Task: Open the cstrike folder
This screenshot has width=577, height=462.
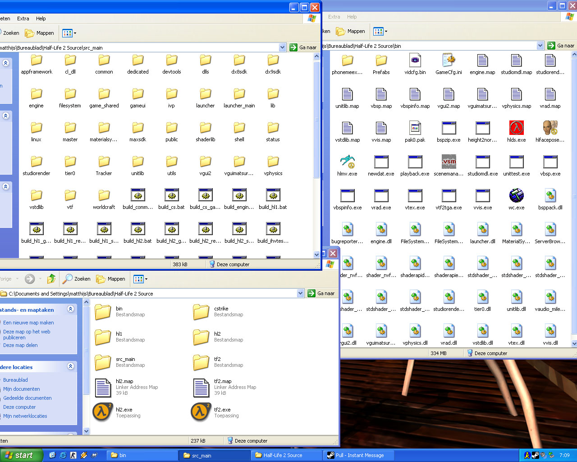Action: coord(201,312)
